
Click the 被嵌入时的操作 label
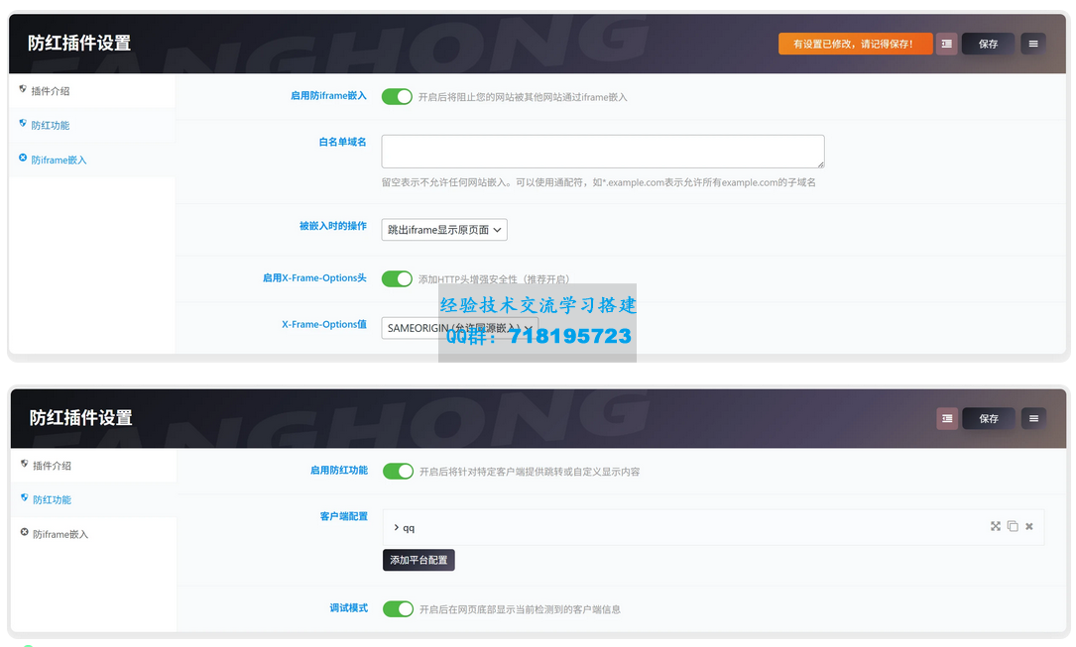[x=333, y=226]
